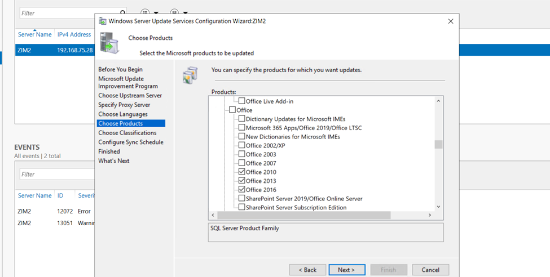Screen dimensions: 550x277
Task: Enable the Office 2007 checkbox
Action: 242,163
